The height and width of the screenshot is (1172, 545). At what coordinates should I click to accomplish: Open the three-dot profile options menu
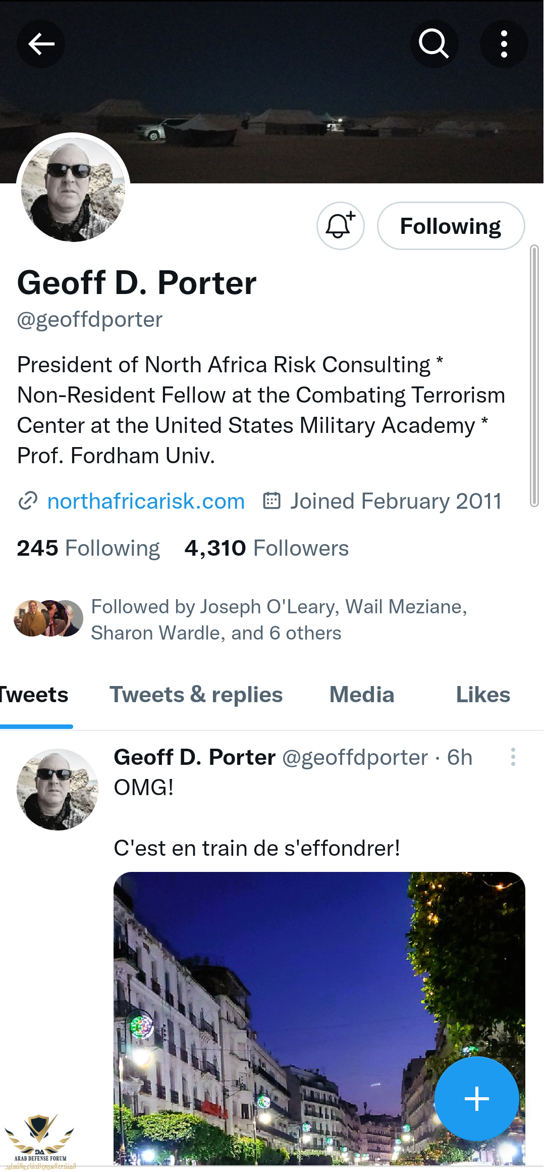[504, 44]
